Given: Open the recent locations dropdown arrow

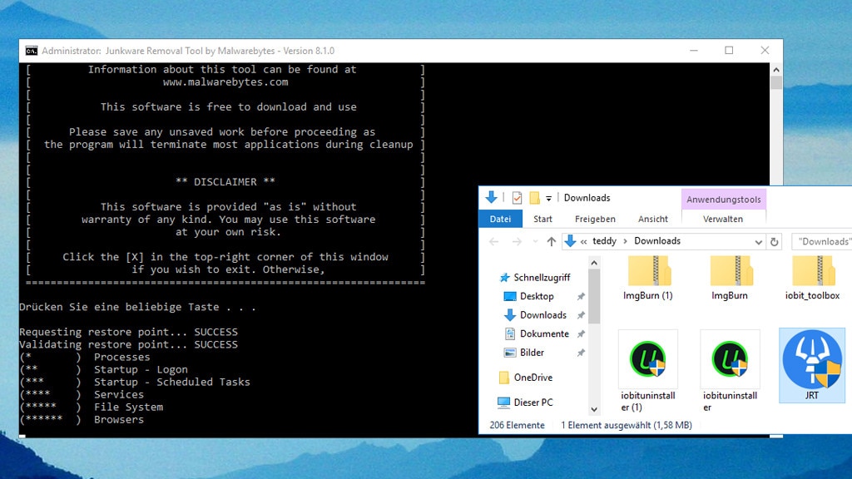Looking at the screenshot, I should (535, 242).
